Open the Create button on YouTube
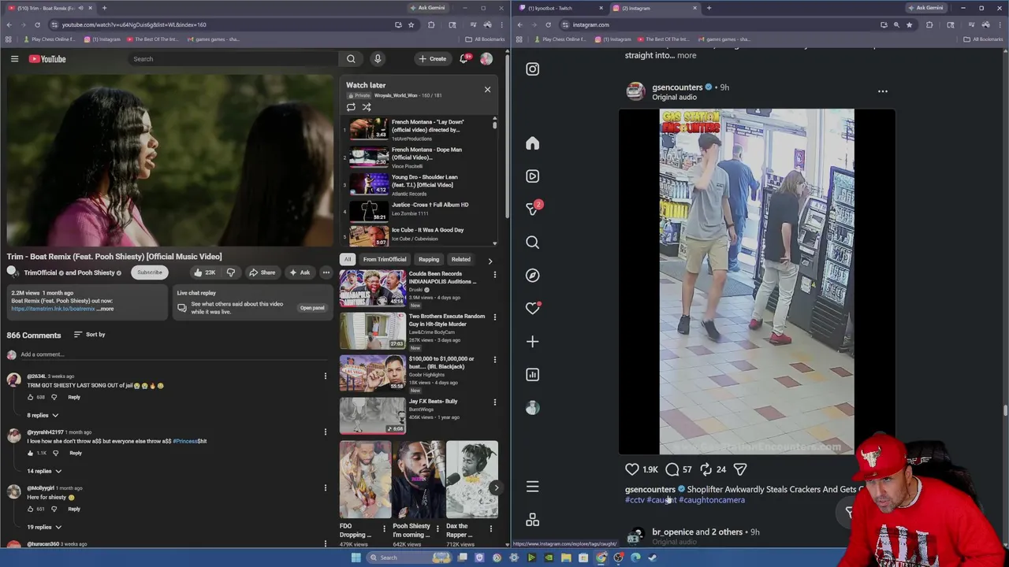The height and width of the screenshot is (567, 1009). pyautogui.click(x=432, y=59)
